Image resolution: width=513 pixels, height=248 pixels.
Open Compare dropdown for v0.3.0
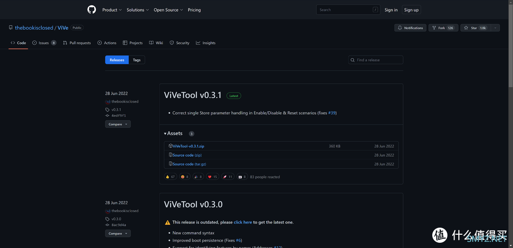[x=118, y=233]
